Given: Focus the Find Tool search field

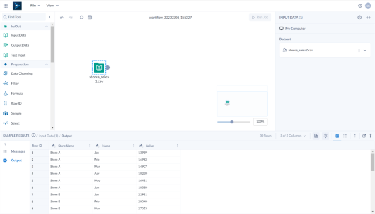Looking at the screenshot, I should 23,17.
